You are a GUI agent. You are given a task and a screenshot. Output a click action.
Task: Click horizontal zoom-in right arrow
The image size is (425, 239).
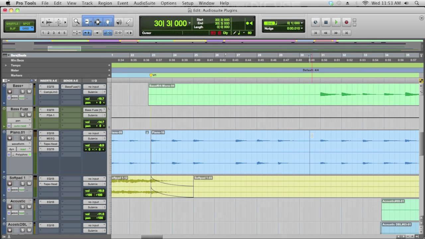[x=65, y=22]
